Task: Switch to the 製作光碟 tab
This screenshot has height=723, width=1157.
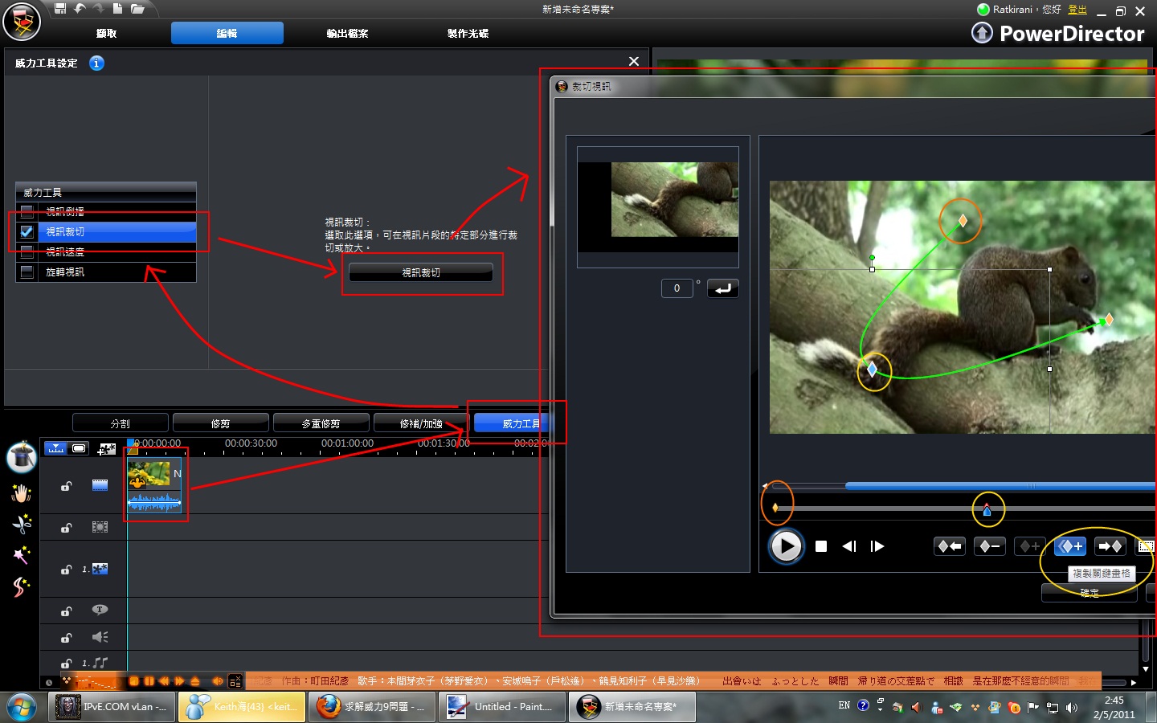Action: 468,33
